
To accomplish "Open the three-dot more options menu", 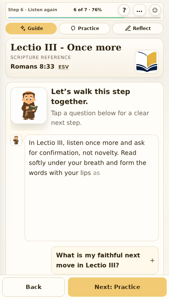I will [139, 10].
